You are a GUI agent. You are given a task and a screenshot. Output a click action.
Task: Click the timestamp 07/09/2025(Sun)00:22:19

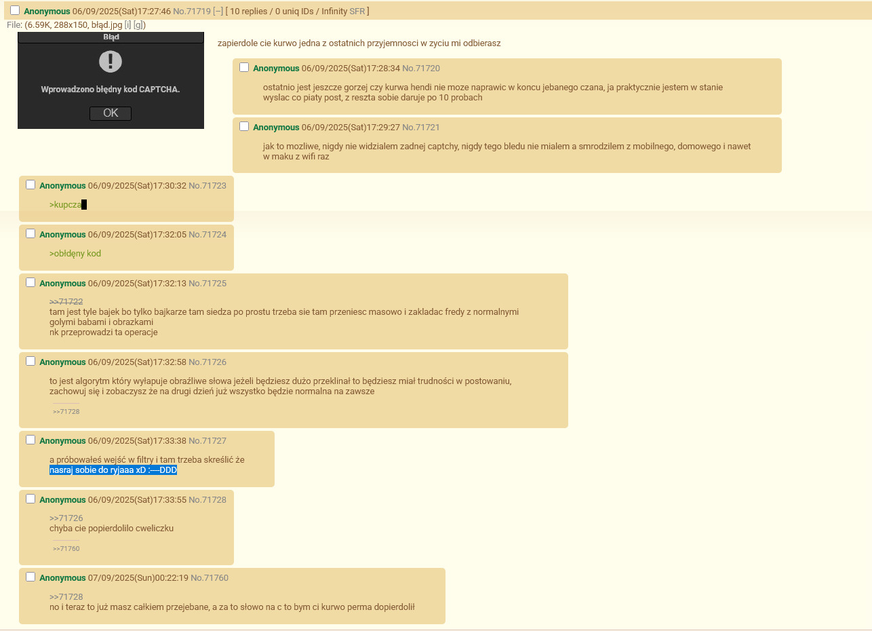(x=138, y=578)
